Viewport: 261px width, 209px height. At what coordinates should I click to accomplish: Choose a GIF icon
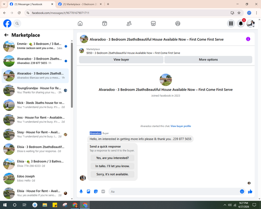click(103, 192)
